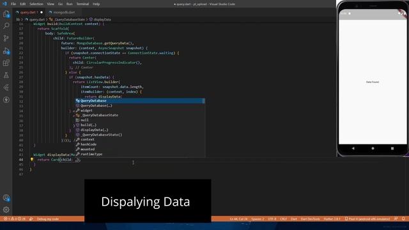Click line number 31 in the gutter
The height and width of the screenshot is (230, 409).
(x=21, y=96)
